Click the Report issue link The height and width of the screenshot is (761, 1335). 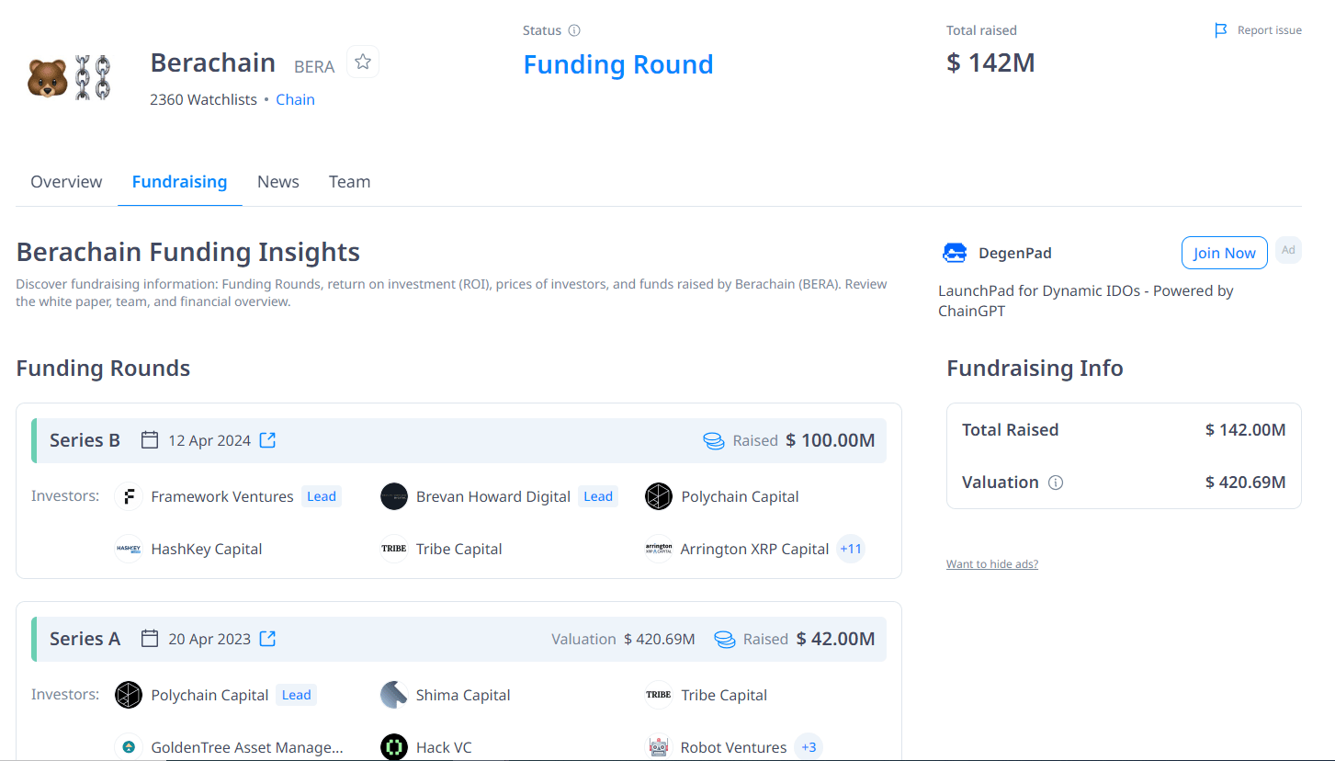point(1269,30)
